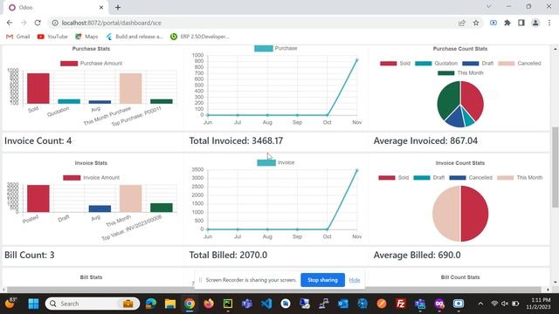Click the Posted bar in Invoice Stats
The width and height of the screenshot is (559, 314).
click(x=38, y=199)
